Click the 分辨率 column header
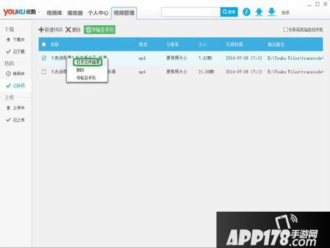The image size is (330, 248). (172, 44)
